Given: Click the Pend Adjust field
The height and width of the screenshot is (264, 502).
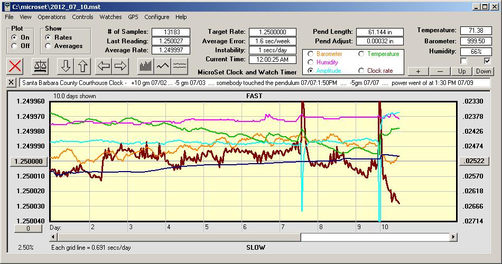Looking at the screenshot, I should click(x=380, y=41).
